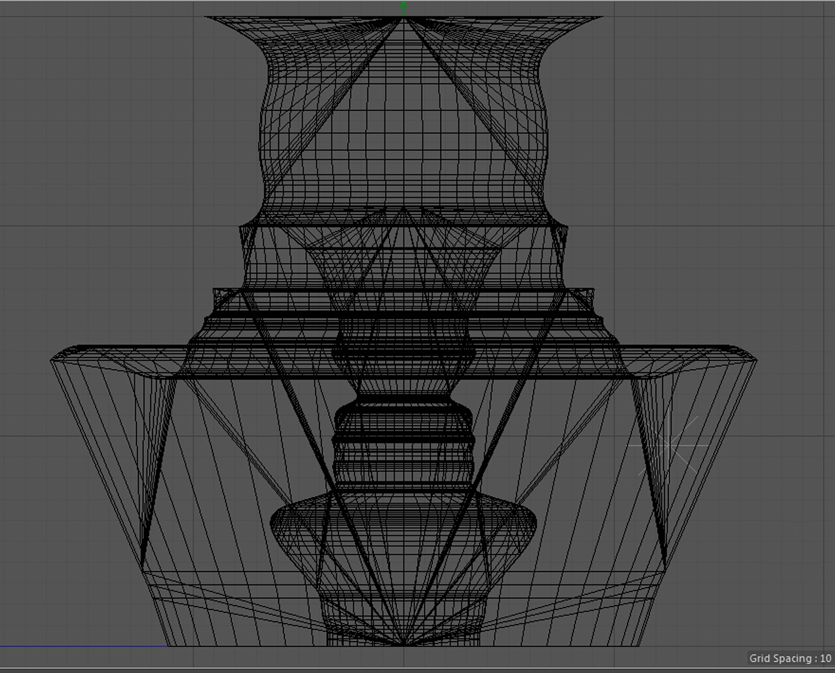
Task: Select the white star-shaped light object
Action: [668, 445]
